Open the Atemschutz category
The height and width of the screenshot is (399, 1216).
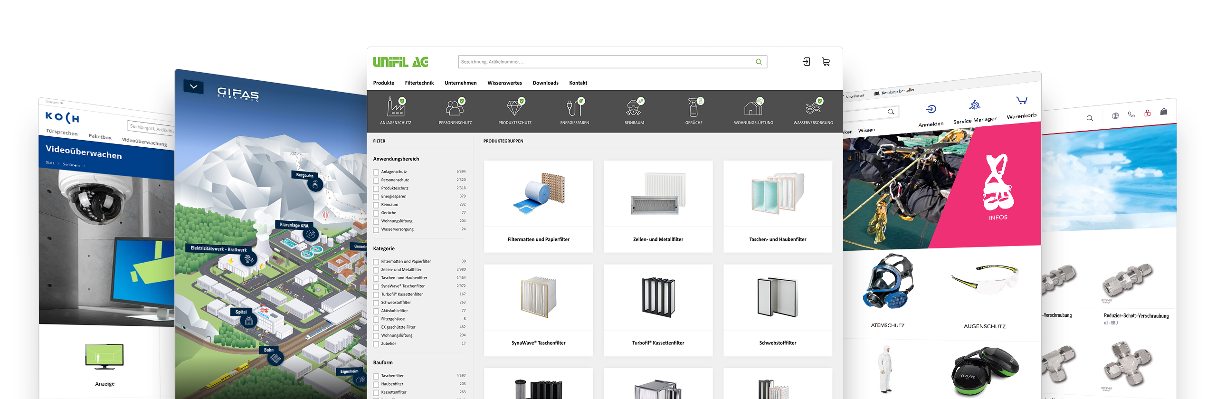pyautogui.click(x=888, y=325)
